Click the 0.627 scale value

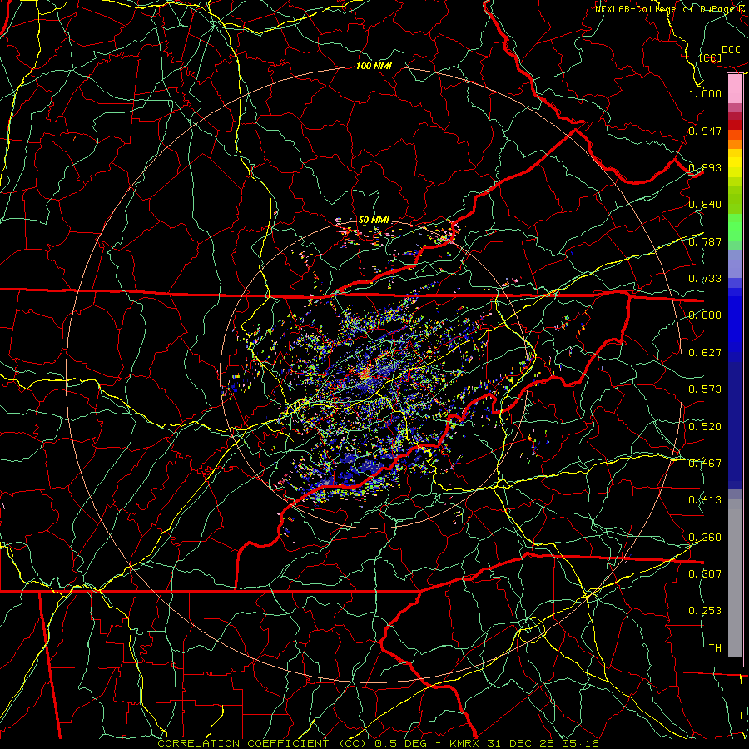tap(705, 353)
